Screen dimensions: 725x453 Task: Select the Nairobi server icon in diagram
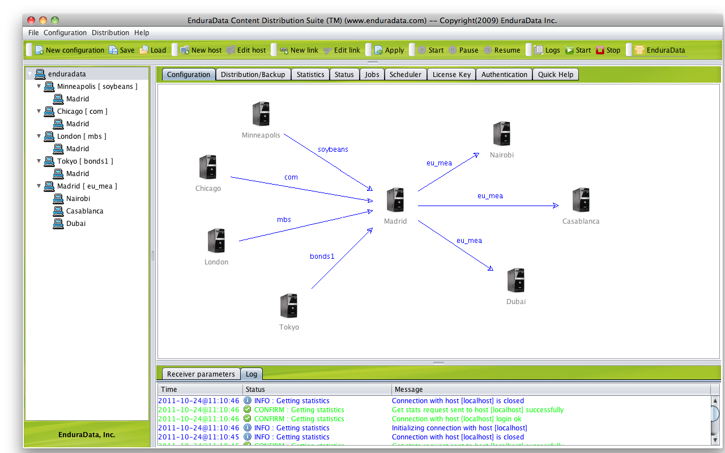click(502, 134)
